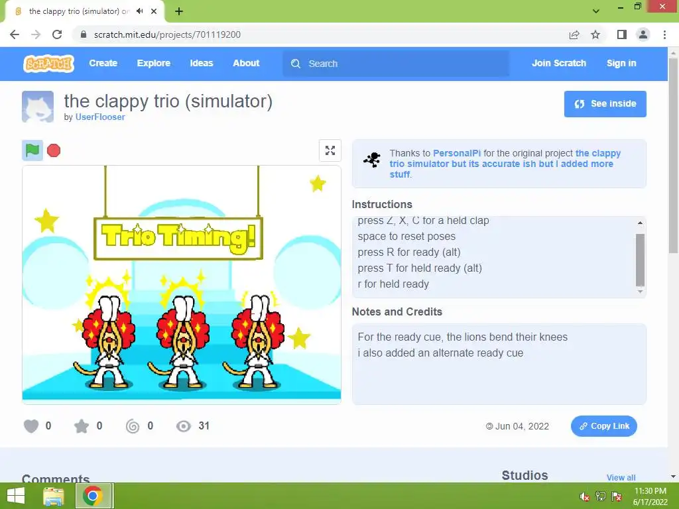679x509 pixels.
Task: Open UserFlooser's avatar thumbnail
Action: [38, 107]
